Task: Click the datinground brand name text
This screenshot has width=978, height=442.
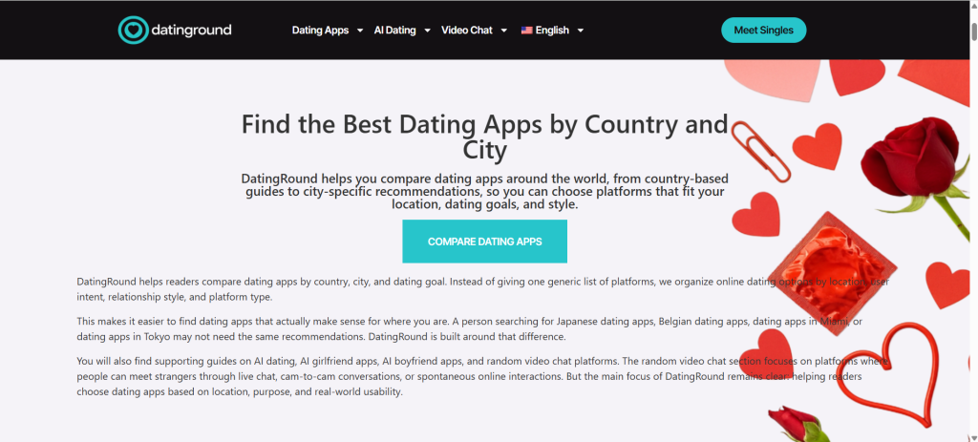Action: (x=191, y=30)
